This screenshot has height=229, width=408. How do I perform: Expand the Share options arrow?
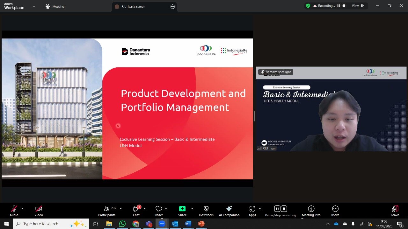[192, 209]
